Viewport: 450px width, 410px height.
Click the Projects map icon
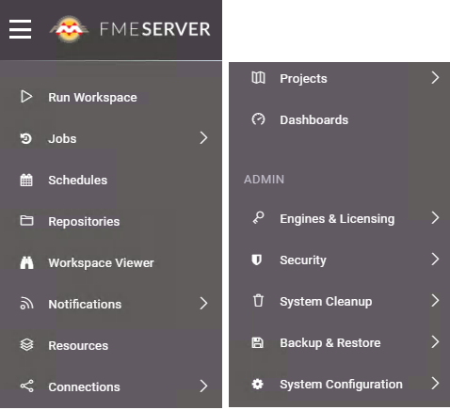point(258,78)
